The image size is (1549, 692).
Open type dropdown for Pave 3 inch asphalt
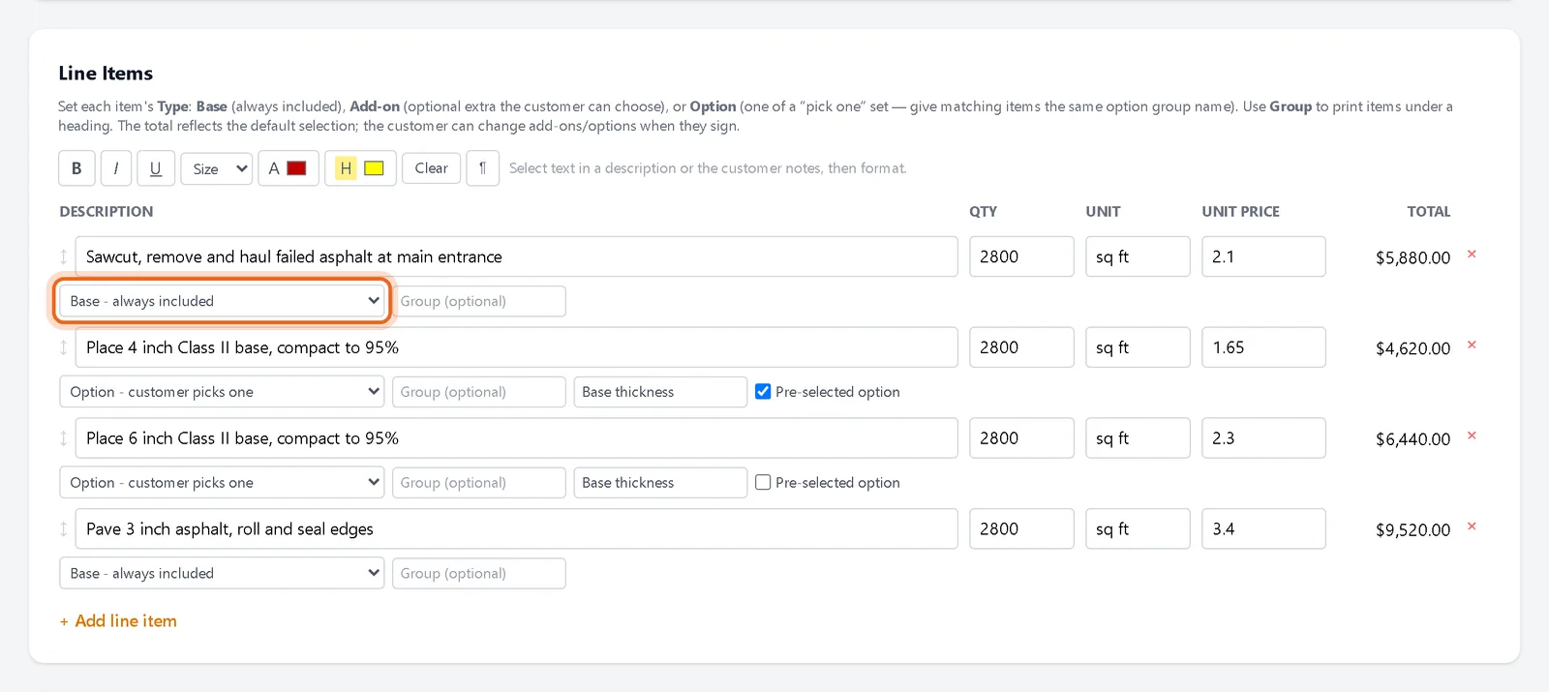(x=222, y=574)
